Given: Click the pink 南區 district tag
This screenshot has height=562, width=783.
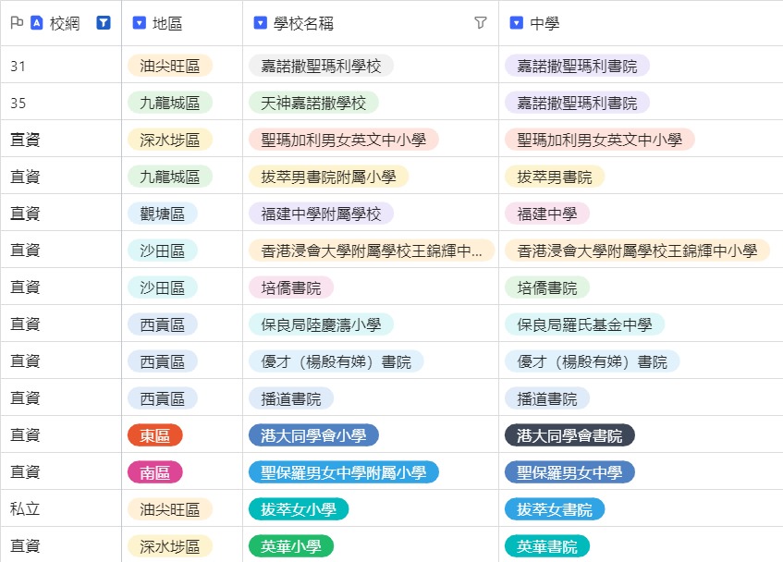Looking at the screenshot, I should (x=154, y=472).
